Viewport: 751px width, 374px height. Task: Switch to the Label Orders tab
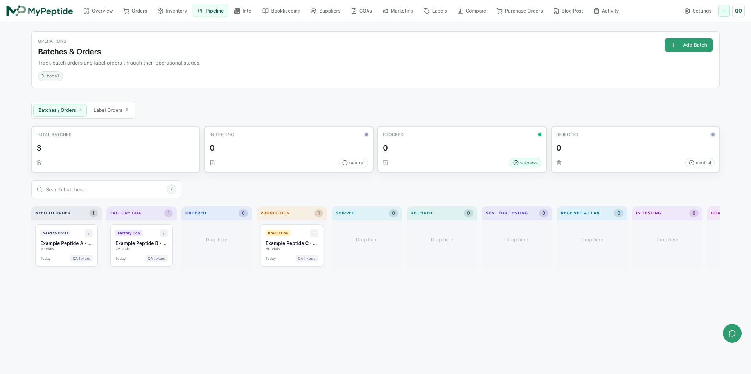point(111,110)
